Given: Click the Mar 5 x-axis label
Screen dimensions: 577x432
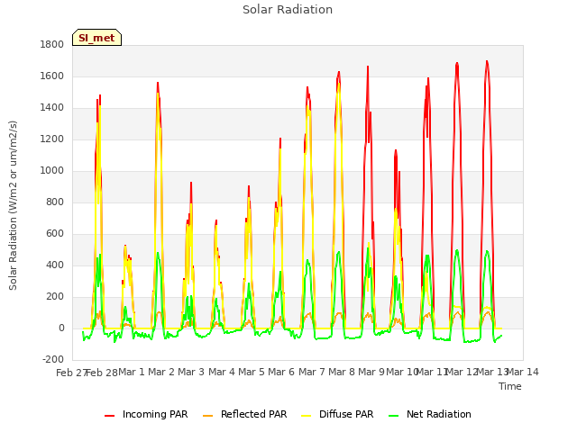Looking at the screenshot, I should tap(252, 372).
